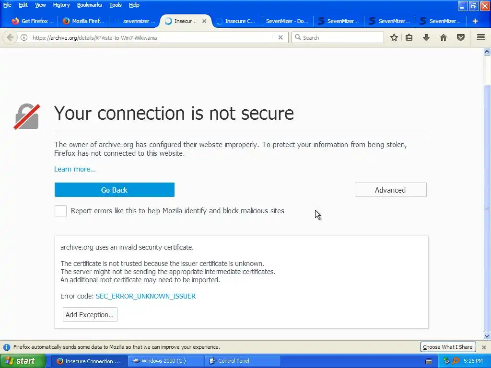This screenshot has height=368, width=491.
Task: Check the Report errors to Mozilla checkbox
Action: 60,211
